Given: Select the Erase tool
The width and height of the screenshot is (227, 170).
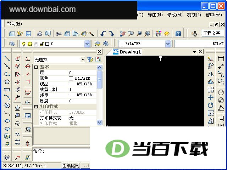Looking at the screenshot, I should tap(210, 58).
